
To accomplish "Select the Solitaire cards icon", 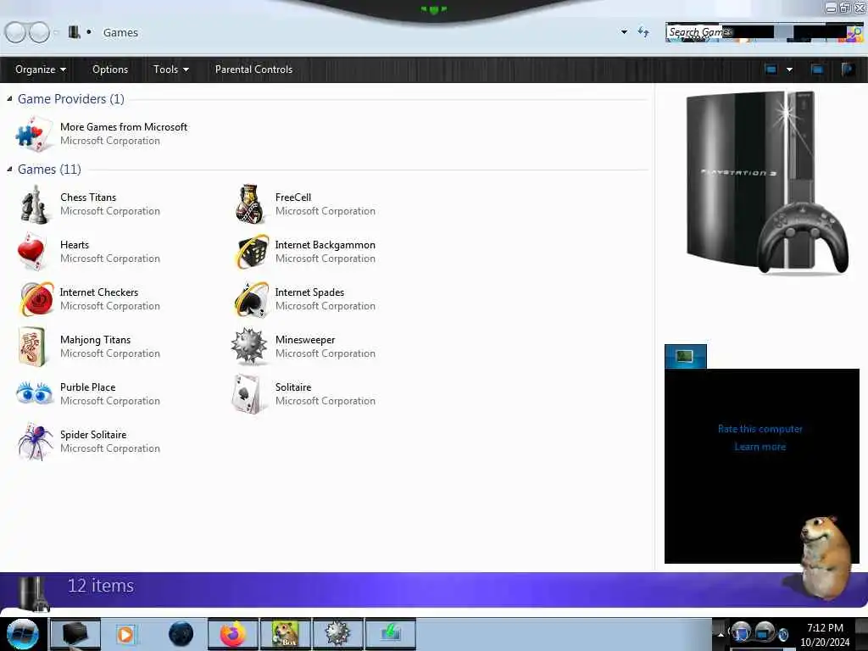I will (247, 393).
